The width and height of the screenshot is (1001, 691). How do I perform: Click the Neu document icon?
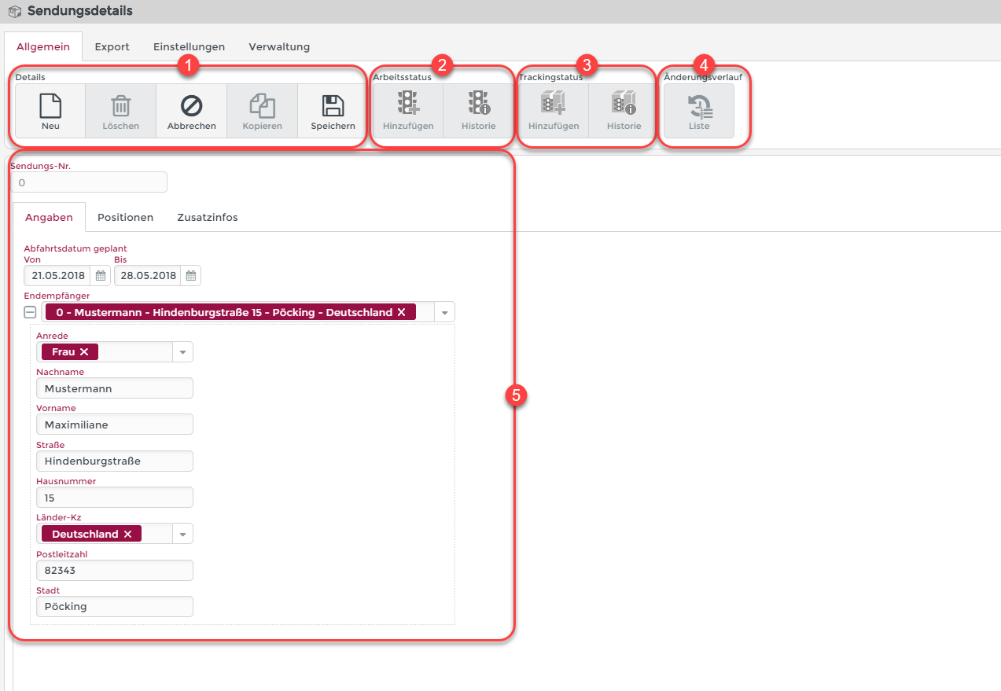tap(50, 105)
